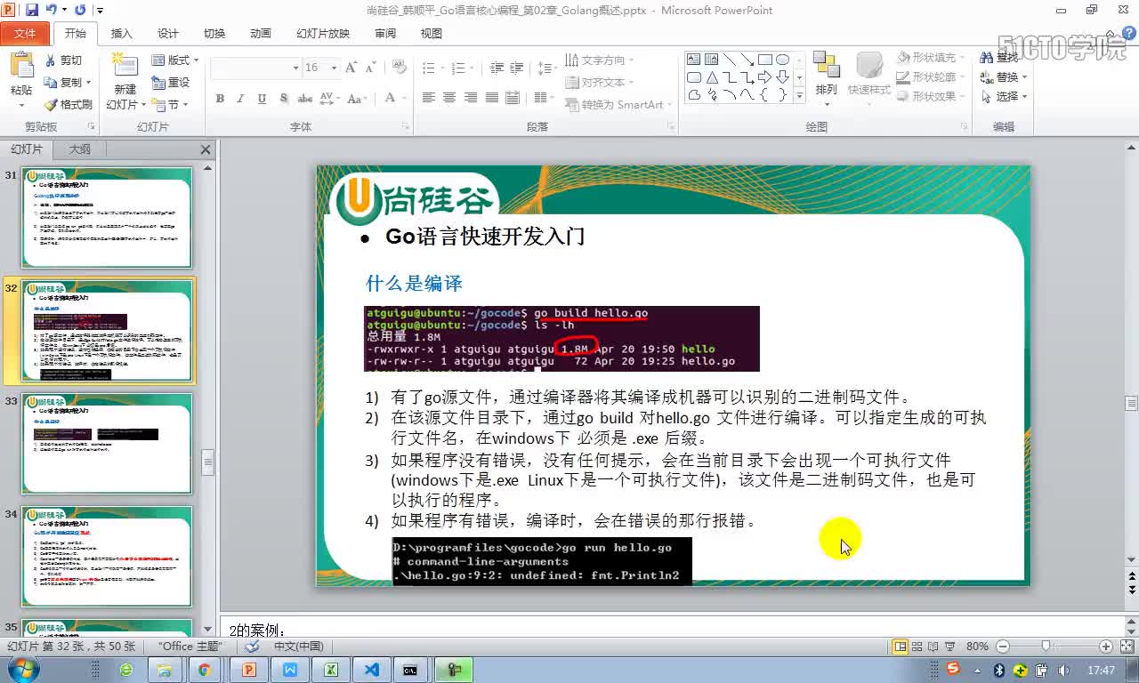The image size is (1139, 683).
Task: Click the spell check icon in status bar
Action: coord(253,647)
